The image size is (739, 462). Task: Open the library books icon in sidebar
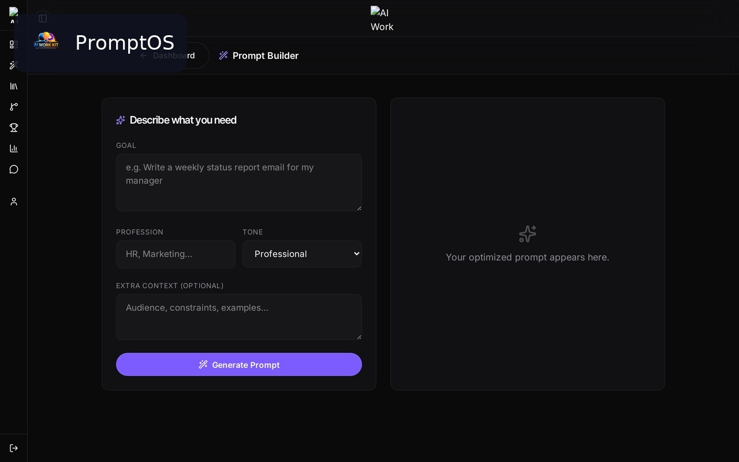click(x=13, y=86)
